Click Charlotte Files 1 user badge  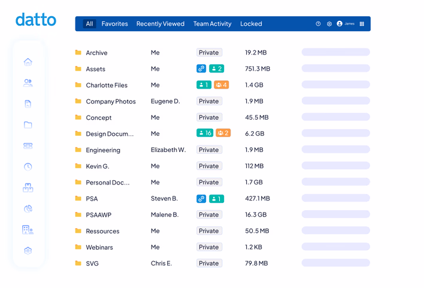[204, 85]
